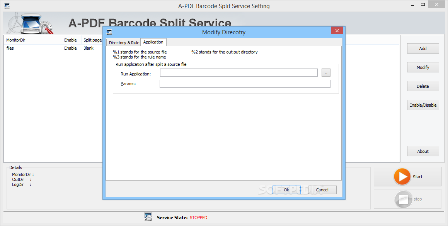Cancel the Modify Direcotry dialog

(322, 190)
